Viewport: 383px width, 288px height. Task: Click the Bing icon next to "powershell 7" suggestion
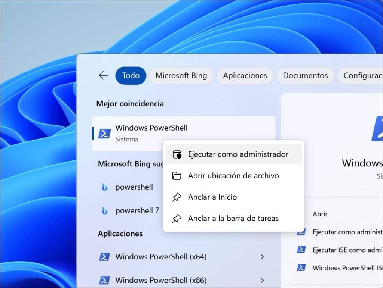click(x=105, y=210)
